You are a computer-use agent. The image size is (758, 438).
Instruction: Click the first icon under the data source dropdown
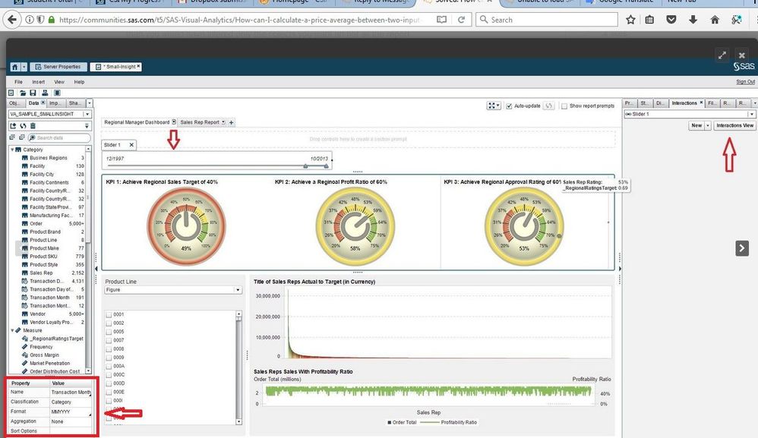tap(13, 125)
